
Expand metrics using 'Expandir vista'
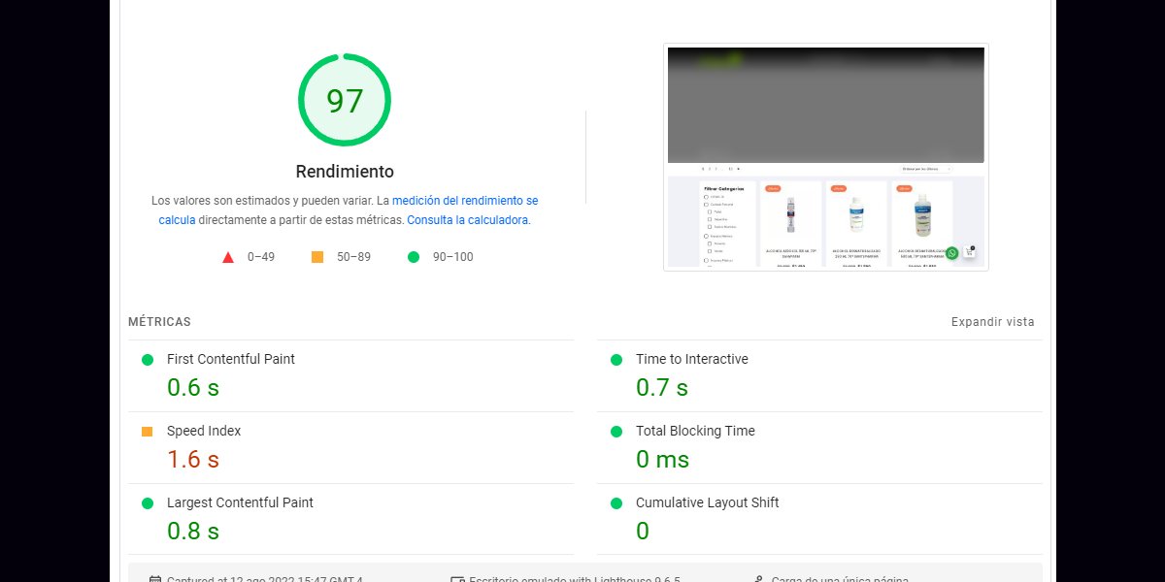pos(991,321)
